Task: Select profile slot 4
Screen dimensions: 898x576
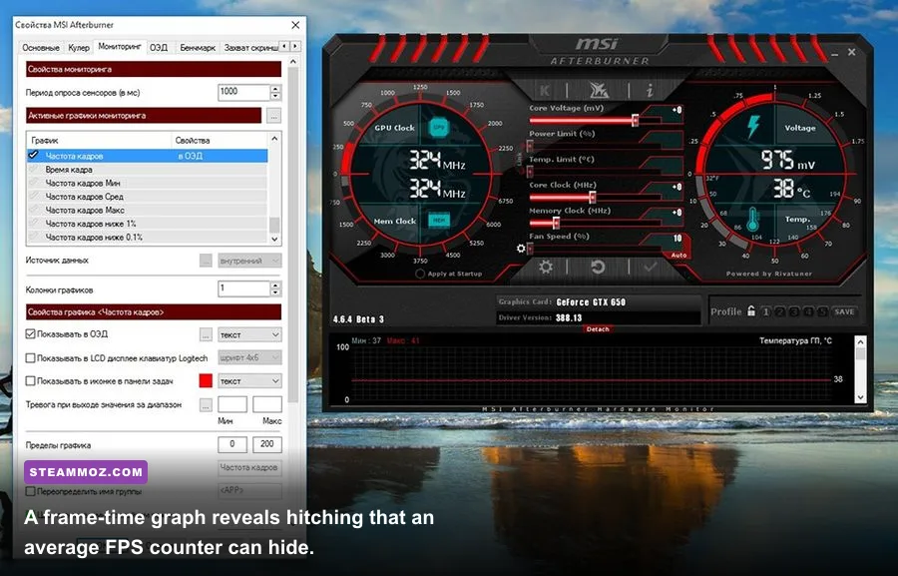Action: 808,311
